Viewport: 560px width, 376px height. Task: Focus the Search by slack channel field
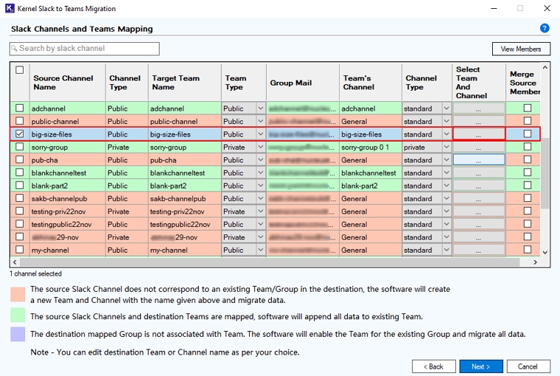[x=85, y=49]
